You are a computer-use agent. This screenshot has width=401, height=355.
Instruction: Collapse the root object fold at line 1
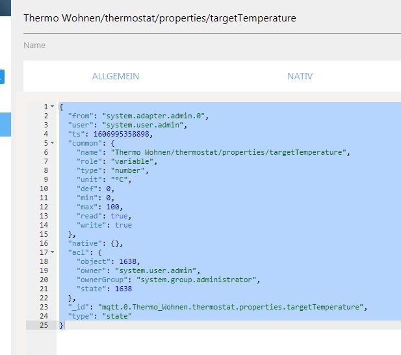coord(53,106)
